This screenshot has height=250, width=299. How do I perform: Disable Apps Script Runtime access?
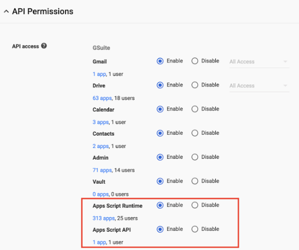[195, 205]
